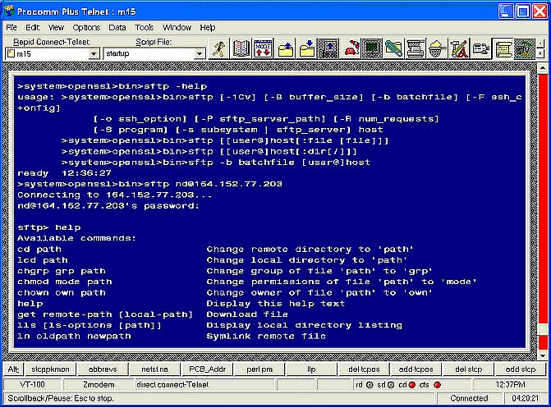
Task: Click the scroll paper scrollback icon
Action: 503,49
